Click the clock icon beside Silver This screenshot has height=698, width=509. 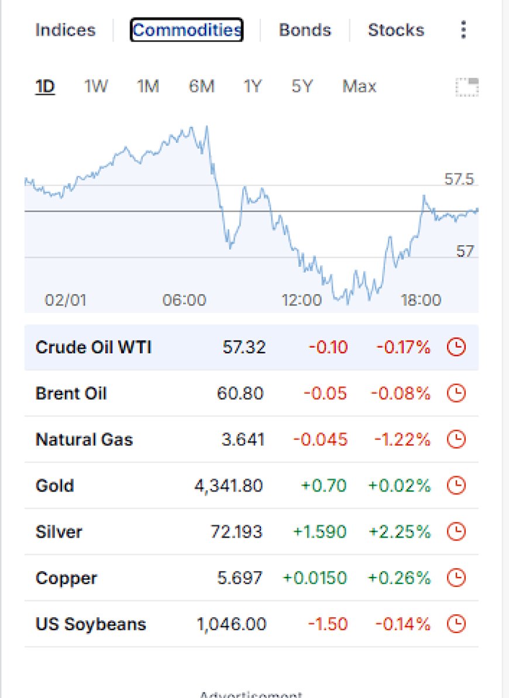456,531
